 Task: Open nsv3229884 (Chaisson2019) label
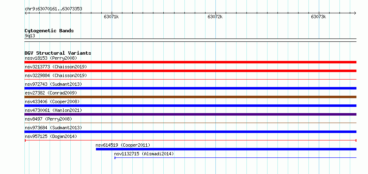[x=56, y=75]
